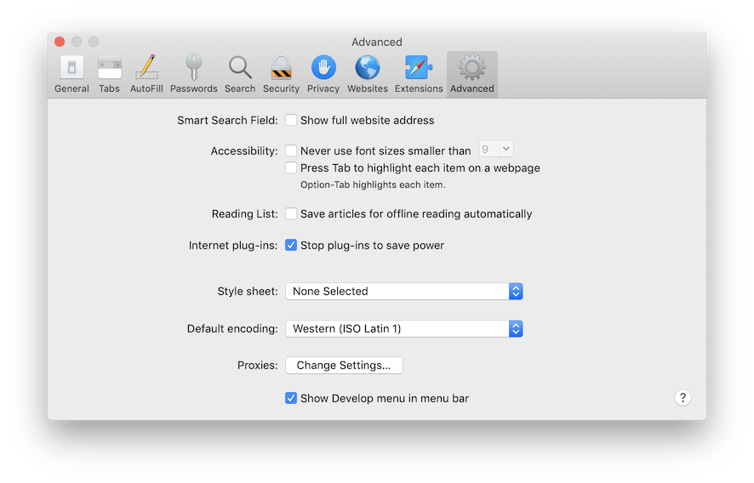754x483 pixels.
Task: Open the minimum font size dropdown
Action: pyautogui.click(x=495, y=150)
